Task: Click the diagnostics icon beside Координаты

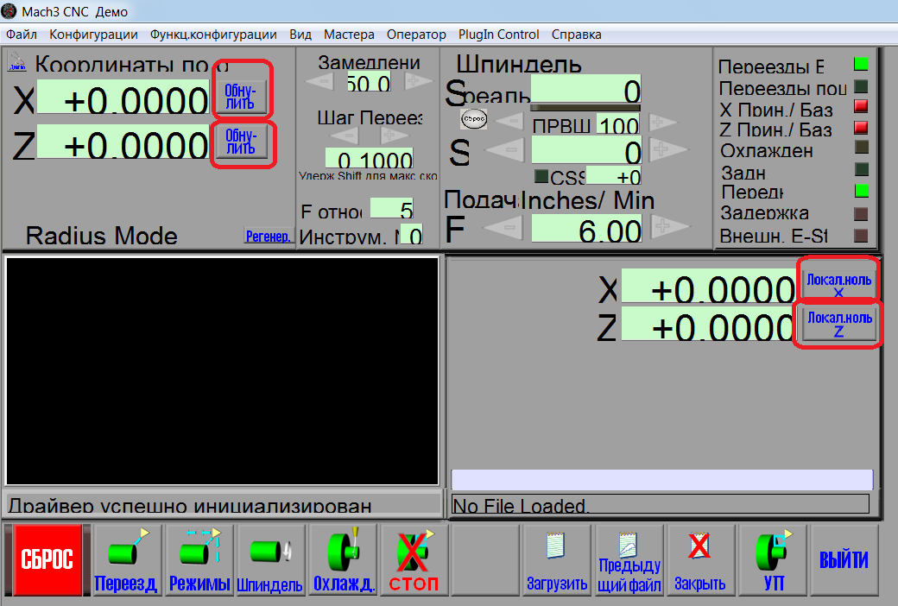Action: pyautogui.click(x=17, y=62)
